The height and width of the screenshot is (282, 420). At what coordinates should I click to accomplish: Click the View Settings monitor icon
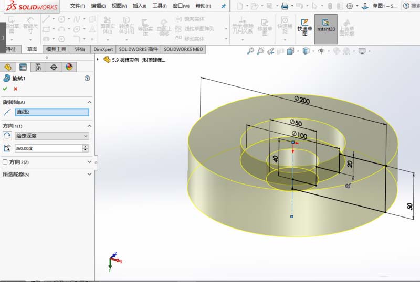[x=362, y=51]
